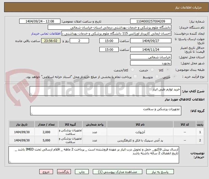Click the خروج exit button
209x179 pixels.
(46, 172)
